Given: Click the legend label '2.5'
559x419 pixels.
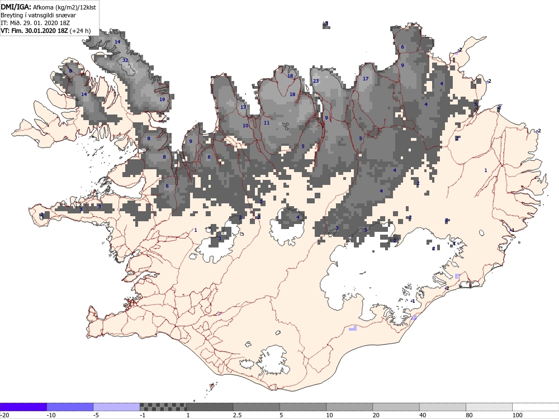Looking at the screenshot, I should tap(237, 415).
